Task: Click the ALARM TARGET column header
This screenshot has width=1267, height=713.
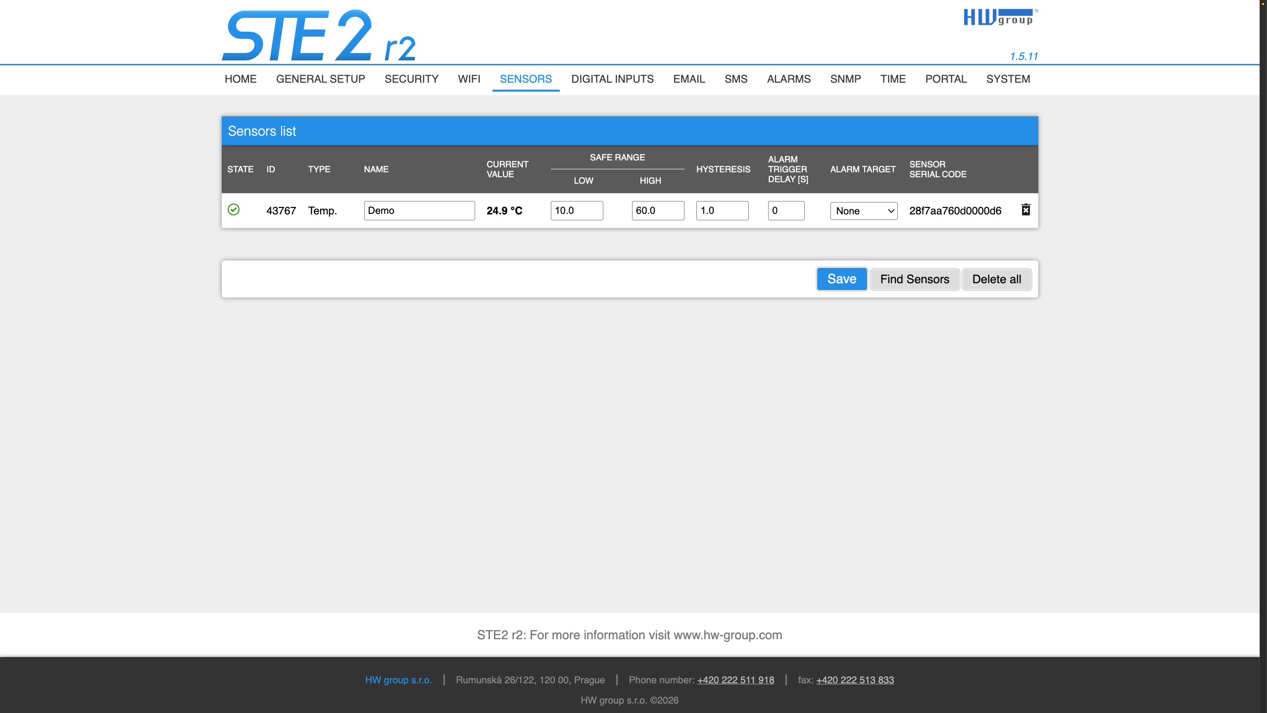Action: coord(863,169)
